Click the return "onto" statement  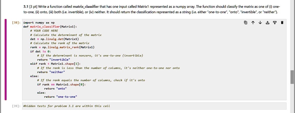click(56, 89)
